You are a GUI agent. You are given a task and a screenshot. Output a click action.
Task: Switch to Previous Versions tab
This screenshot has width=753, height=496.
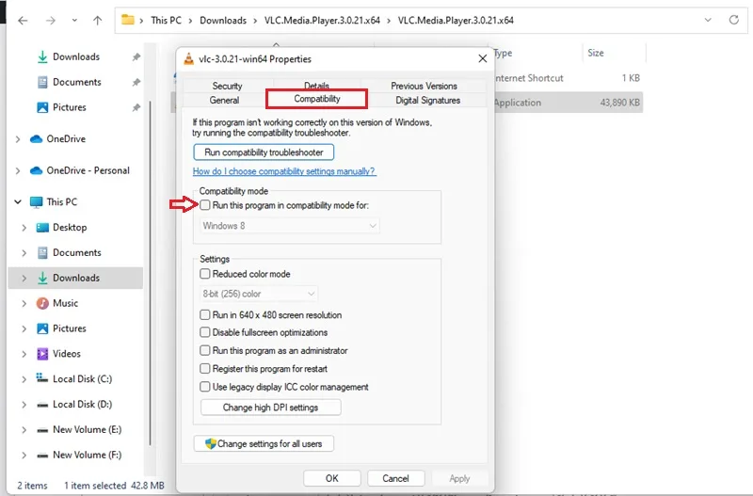[425, 86]
